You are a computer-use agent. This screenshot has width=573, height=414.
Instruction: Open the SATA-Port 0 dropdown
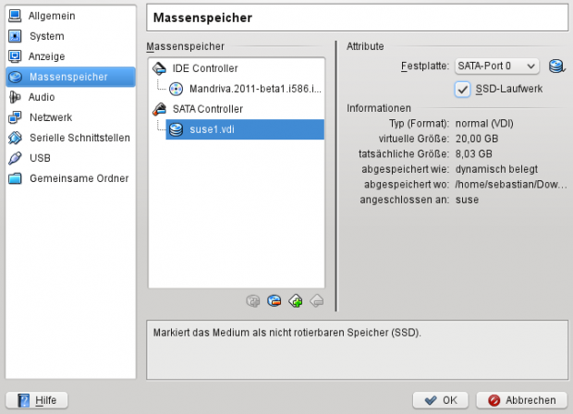(496, 66)
